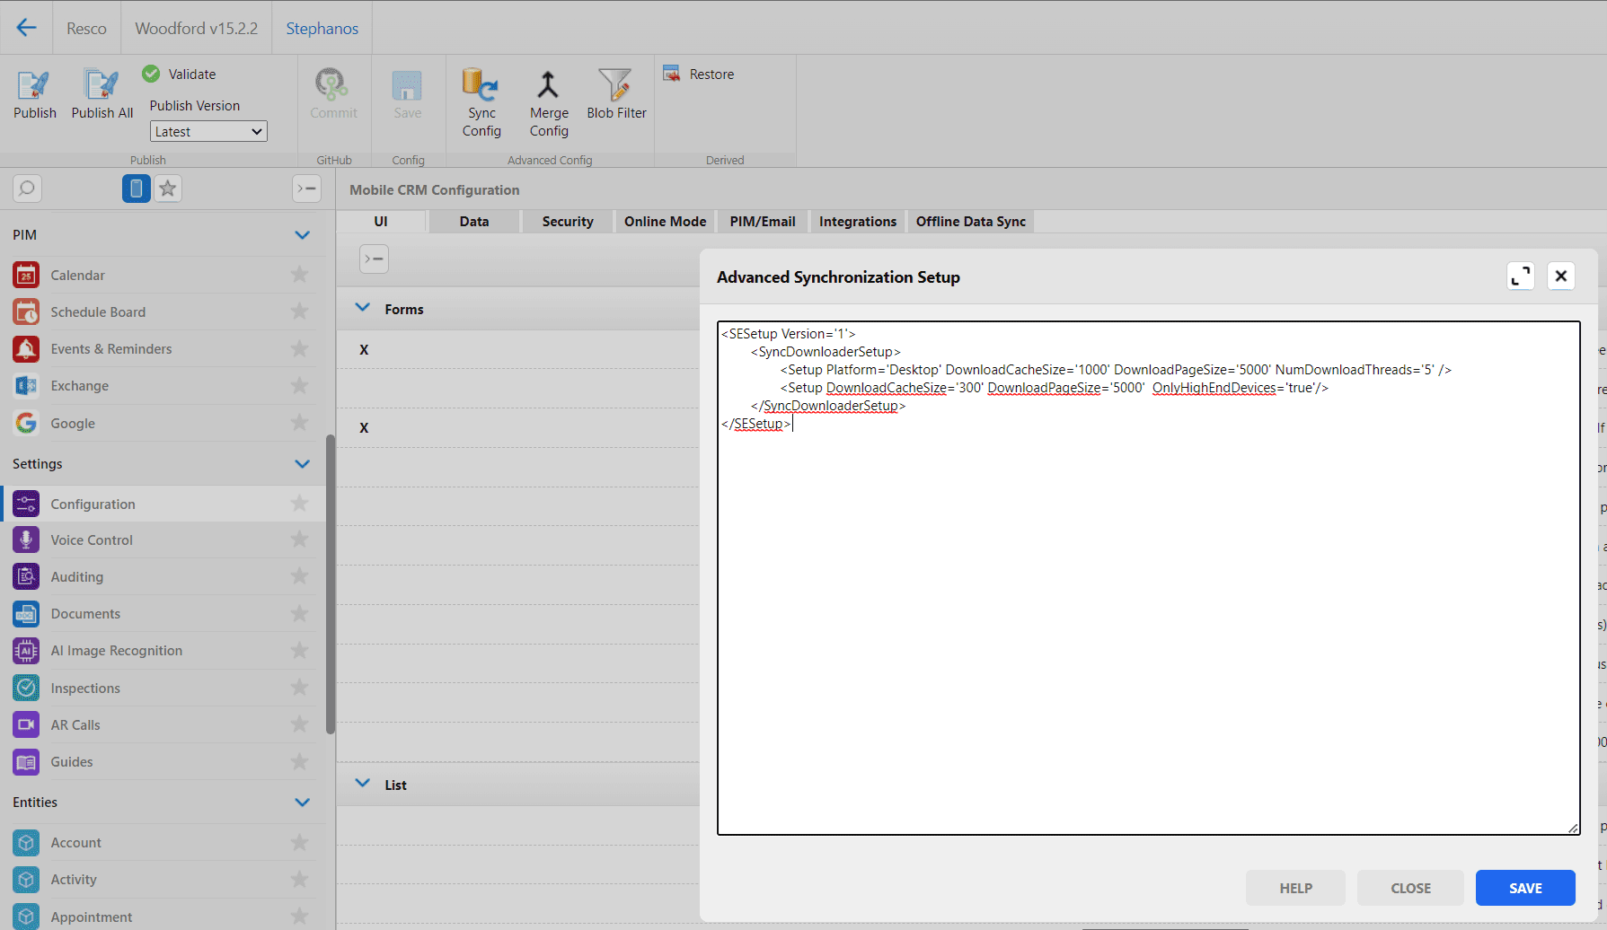Screen dimensions: 1607x930
Task: Open the Blob Filter tool
Action: (616, 85)
